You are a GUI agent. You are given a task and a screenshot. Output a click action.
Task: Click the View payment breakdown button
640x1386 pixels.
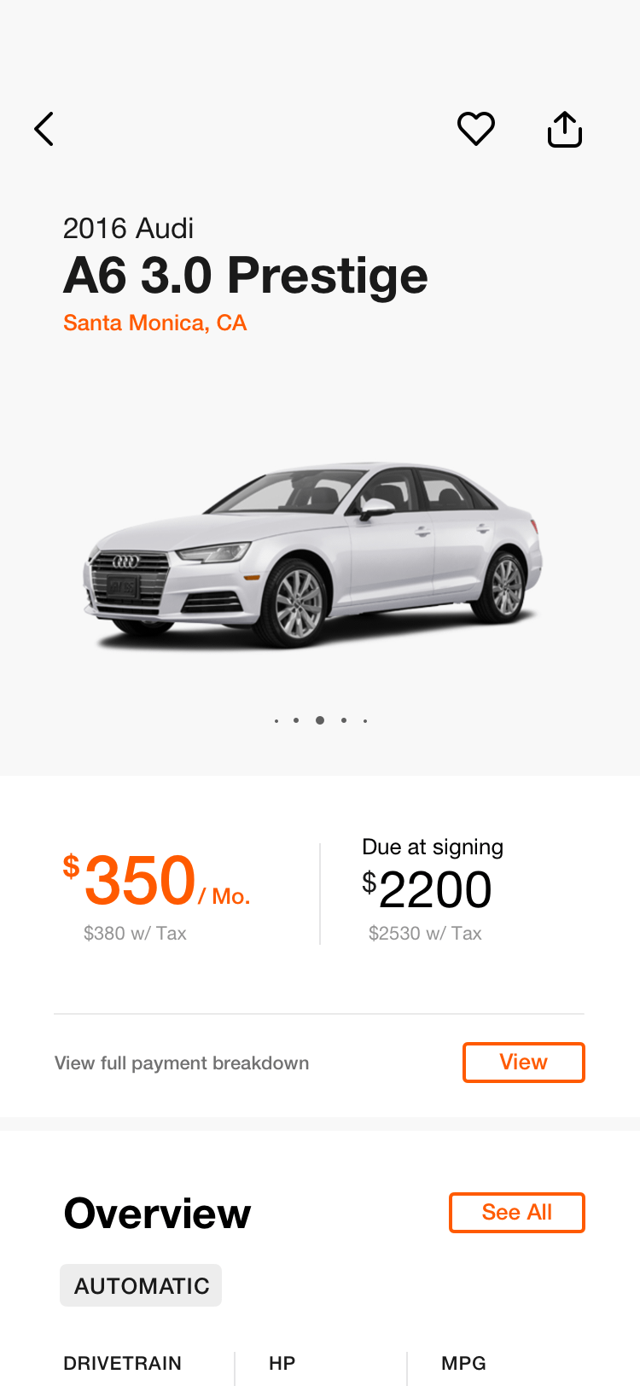point(524,1063)
